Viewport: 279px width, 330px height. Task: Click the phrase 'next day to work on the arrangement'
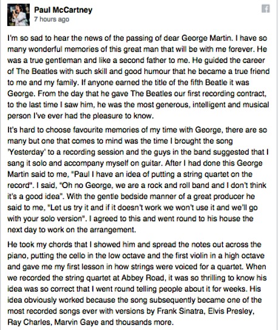click(72, 230)
